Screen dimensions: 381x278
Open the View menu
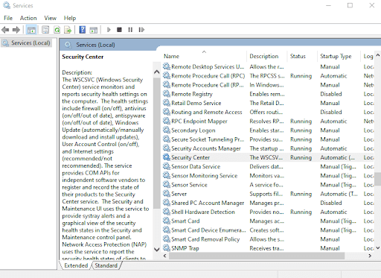pos(50,18)
